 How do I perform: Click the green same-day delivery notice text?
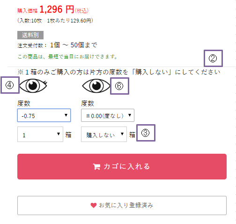point(67,57)
